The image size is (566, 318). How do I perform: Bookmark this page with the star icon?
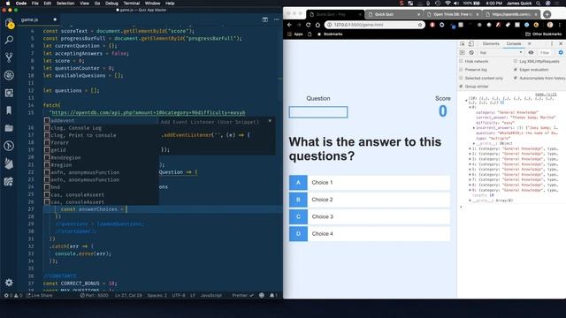click(x=420, y=25)
